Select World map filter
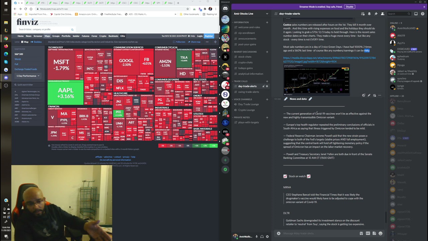The image size is (428, 241). [18, 59]
